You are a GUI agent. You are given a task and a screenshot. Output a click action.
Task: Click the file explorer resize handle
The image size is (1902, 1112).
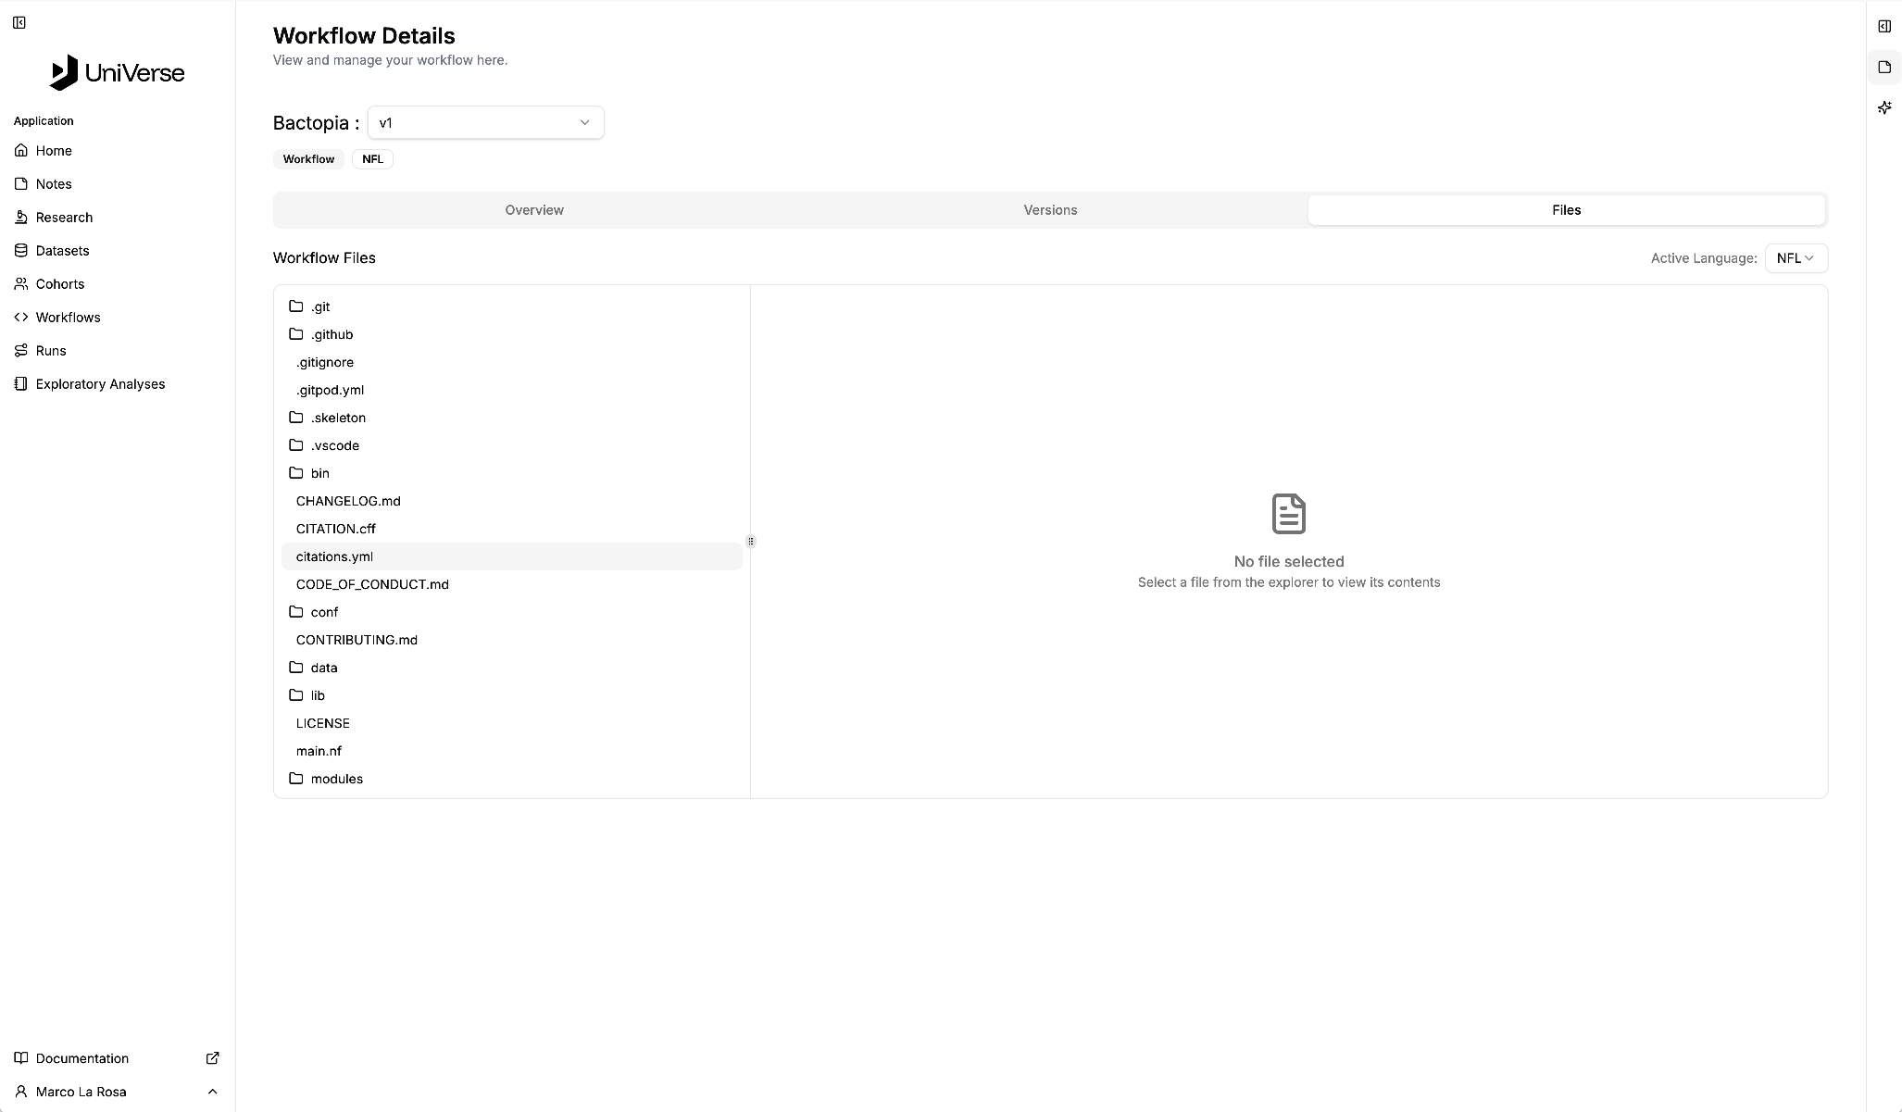pos(751,541)
